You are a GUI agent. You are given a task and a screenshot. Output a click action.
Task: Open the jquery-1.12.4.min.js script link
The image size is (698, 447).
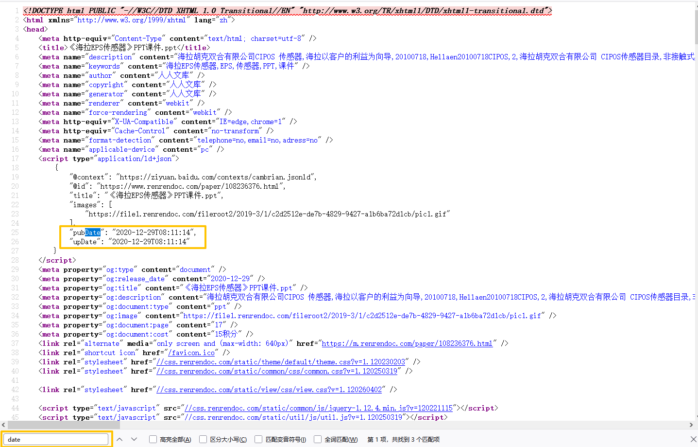click(319, 408)
